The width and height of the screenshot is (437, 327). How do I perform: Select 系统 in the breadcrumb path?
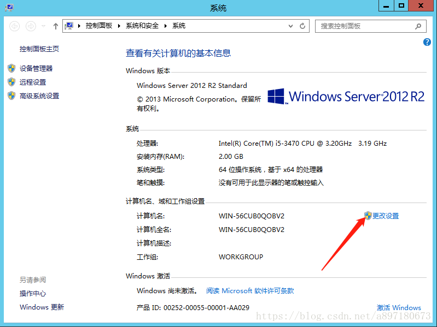pos(179,26)
